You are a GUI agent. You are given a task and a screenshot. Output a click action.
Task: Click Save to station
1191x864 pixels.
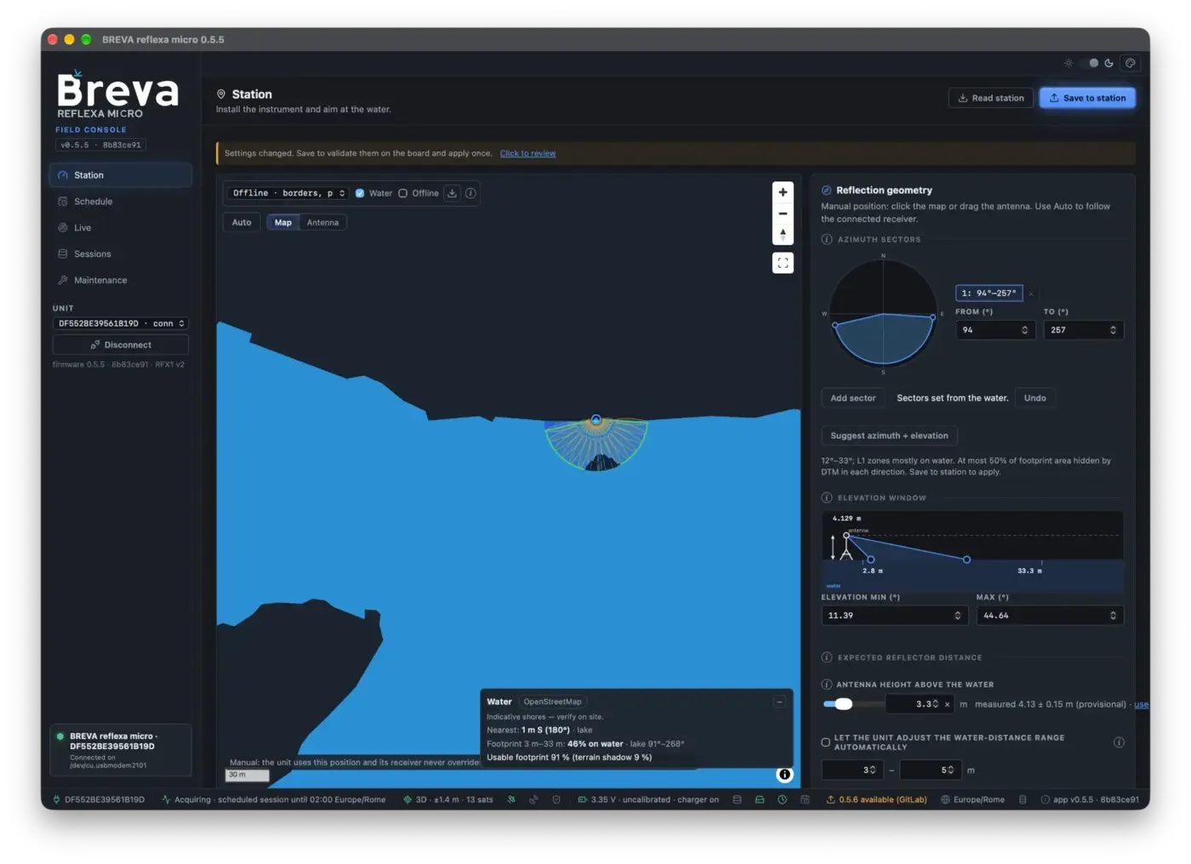click(1087, 98)
